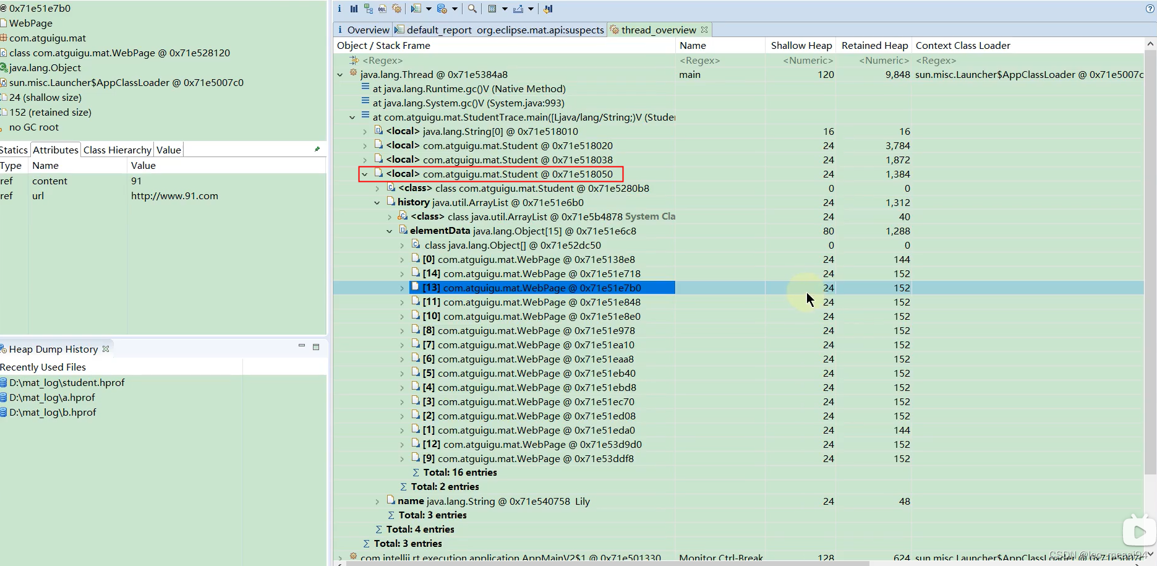Click the vertical scrollbar of thread table
Screen dimensions: 1157x566
(x=1150, y=263)
